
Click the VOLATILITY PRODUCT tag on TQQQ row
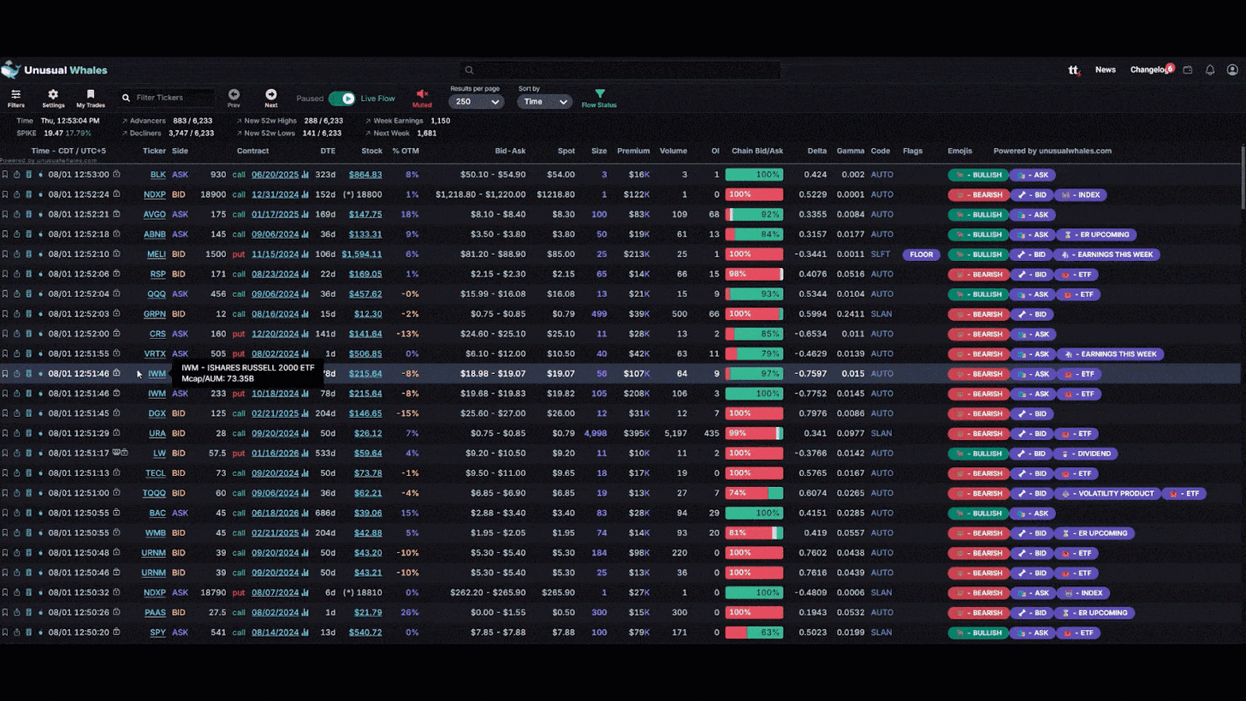coord(1108,493)
